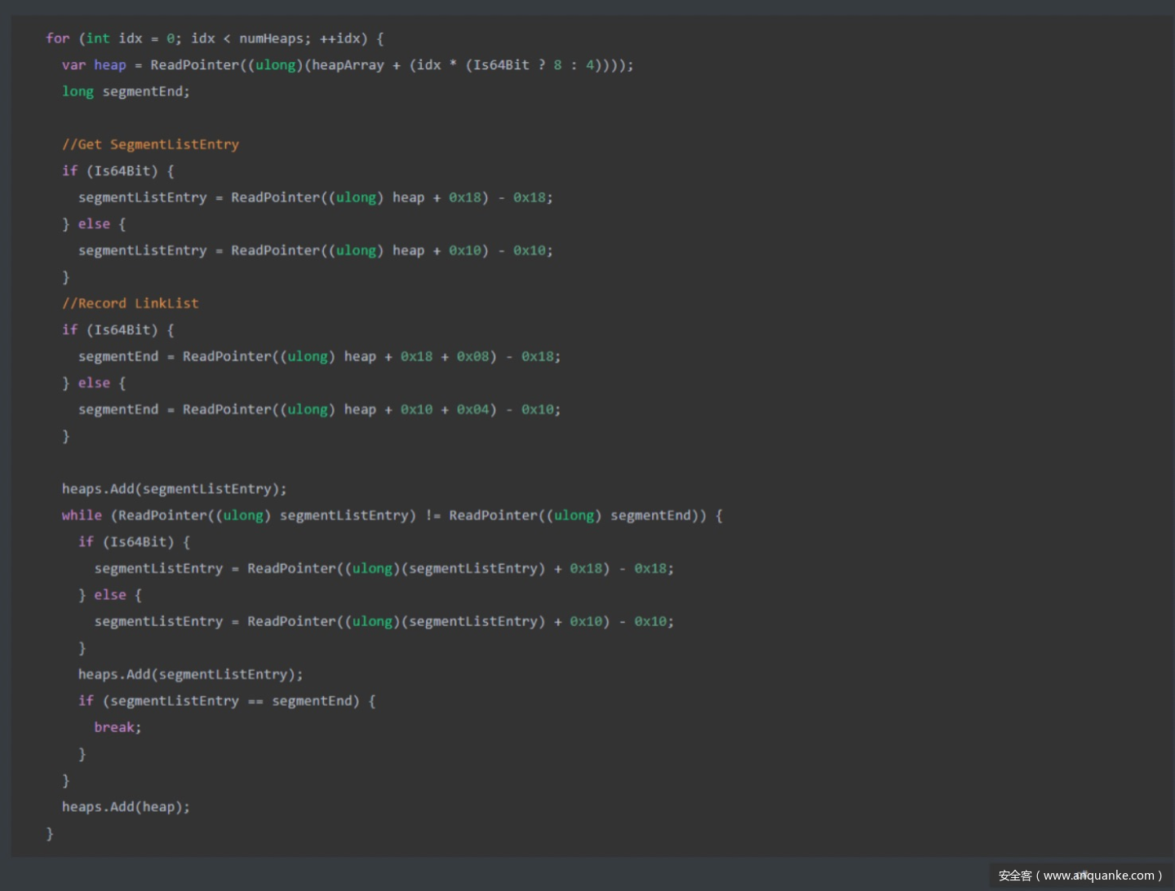The image size is (1175, 891).
Task: Click the "int" keyword in for loop
Action: [x=98, y=38]
